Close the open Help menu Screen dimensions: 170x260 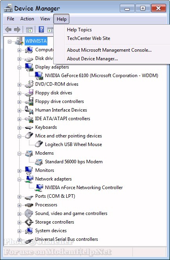pos(61,19)
